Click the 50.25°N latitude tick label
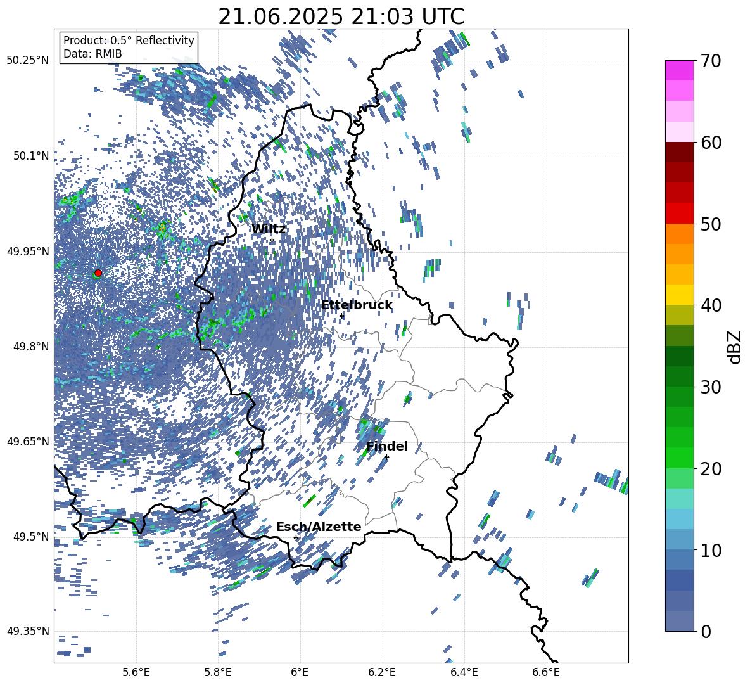750x685 pixels. 28,61
